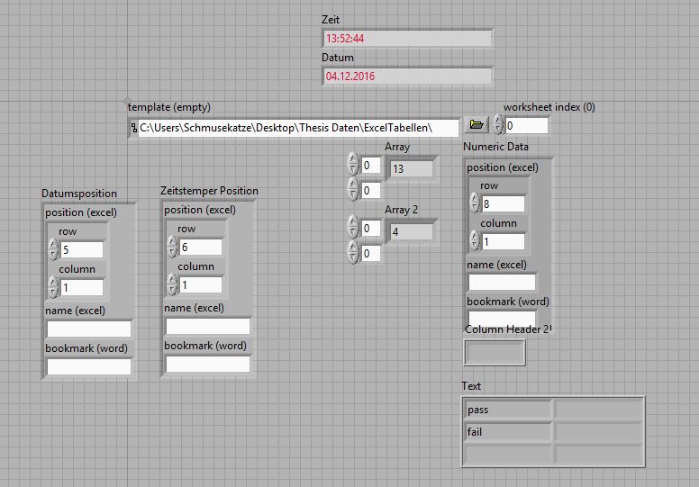Click Datumsposition bookmark (word) field
Screen dimensions: 699x487
[x=89, y=366]
